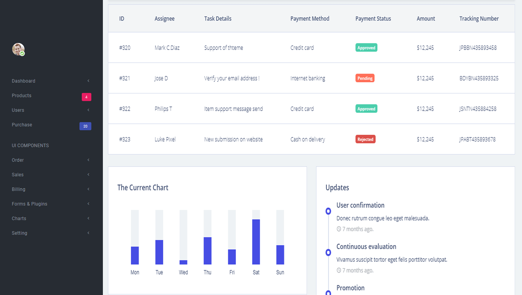The height and width of the screenshot is (295, 522).
Task: Click the Promotion update title
Action: pyautogui.click(x=350, y=288)
